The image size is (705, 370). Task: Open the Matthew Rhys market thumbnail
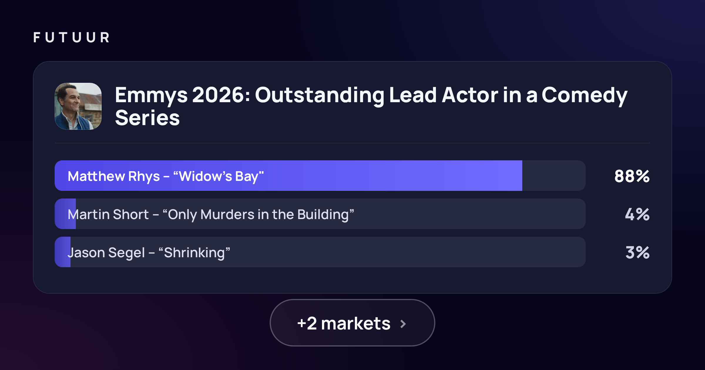[x=78, y=106]
